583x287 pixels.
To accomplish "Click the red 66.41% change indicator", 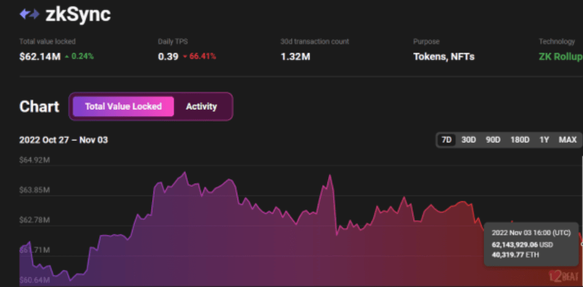I will [200, 57].
